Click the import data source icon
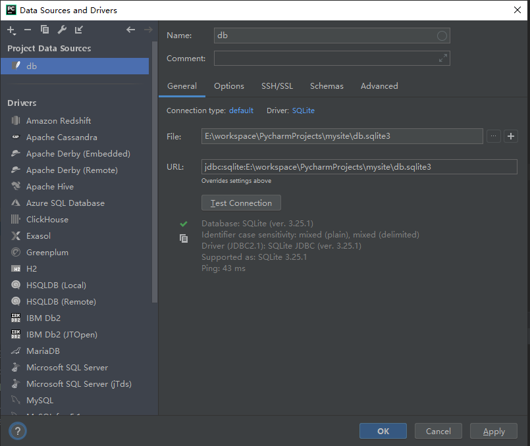 78,29
